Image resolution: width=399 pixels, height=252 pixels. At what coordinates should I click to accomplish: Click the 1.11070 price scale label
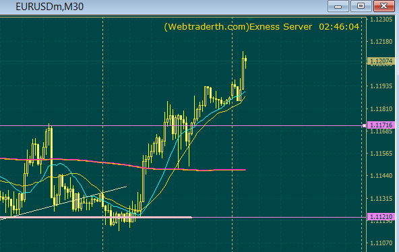[x=381, y=243]
